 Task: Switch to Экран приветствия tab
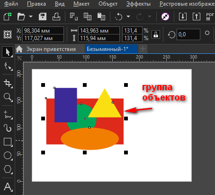click(x=51, y=49)
